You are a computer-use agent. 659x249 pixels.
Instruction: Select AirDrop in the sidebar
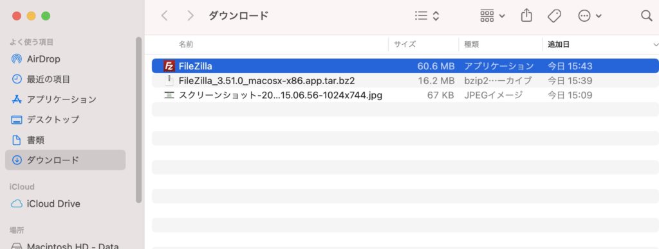coord(65,59)
